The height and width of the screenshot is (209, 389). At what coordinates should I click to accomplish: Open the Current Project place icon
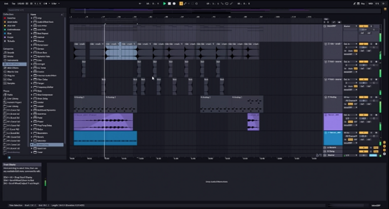tap(5, 102)
